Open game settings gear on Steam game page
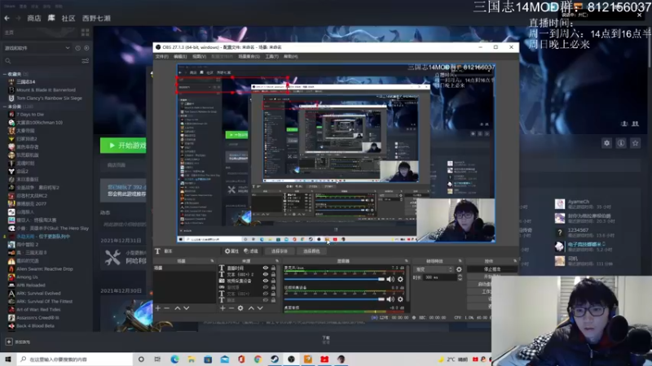Screen dimensions: 652x366 click(606, 143)
